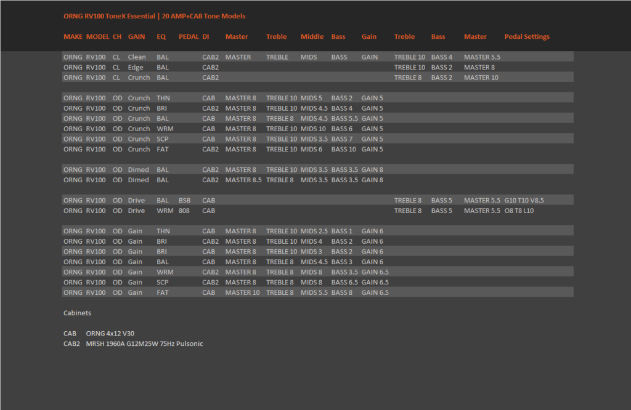Select the 'MASTER 8.5' cell
Image resolution: width=631 pixels, height=410 pixels.
click(243, 180)
